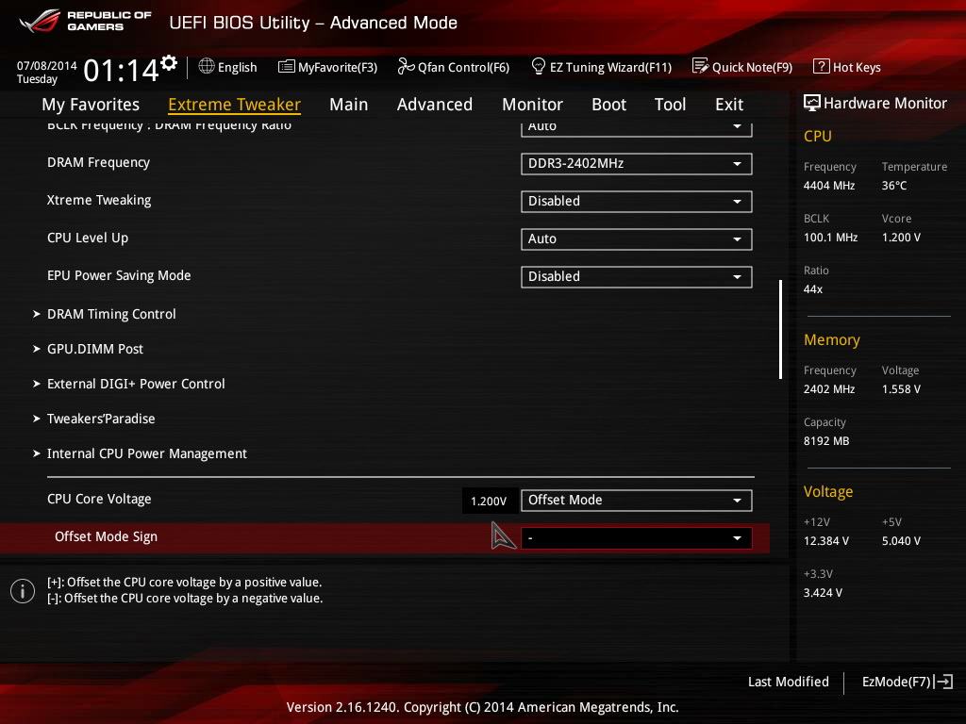Expand Internal CPU Power Management submenu
This screenshot has height=724, width=966.
pyautogui.click(x=141, y=453)
